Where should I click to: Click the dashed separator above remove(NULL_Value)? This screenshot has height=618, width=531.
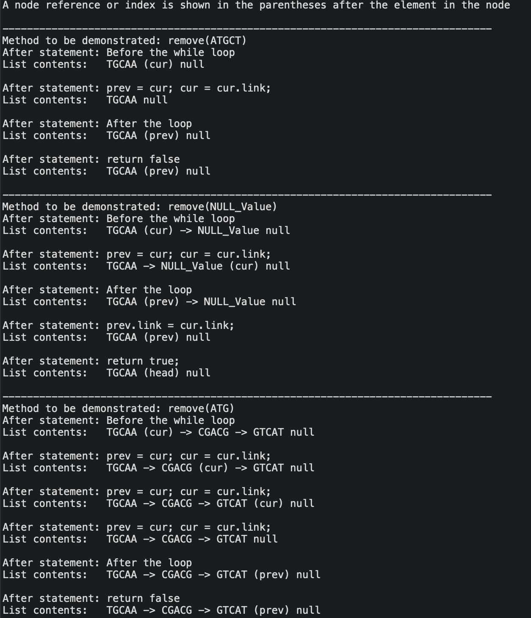pos(247,195)
